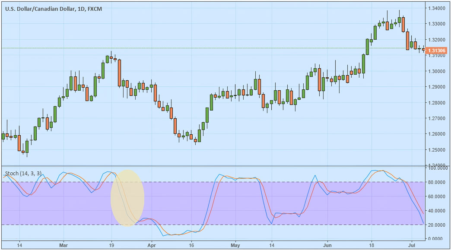Click the 1.34000 price axis label
This screenshot has width=451, height=250.
[437, 8]
